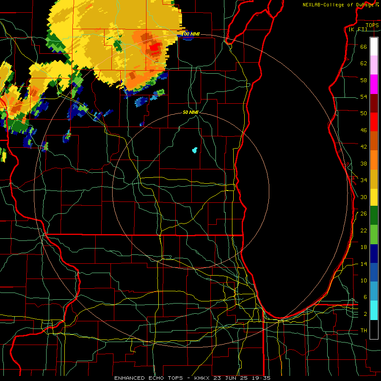
Task: Click the 38 value on the legend
Action: click(x=364, y=163)
